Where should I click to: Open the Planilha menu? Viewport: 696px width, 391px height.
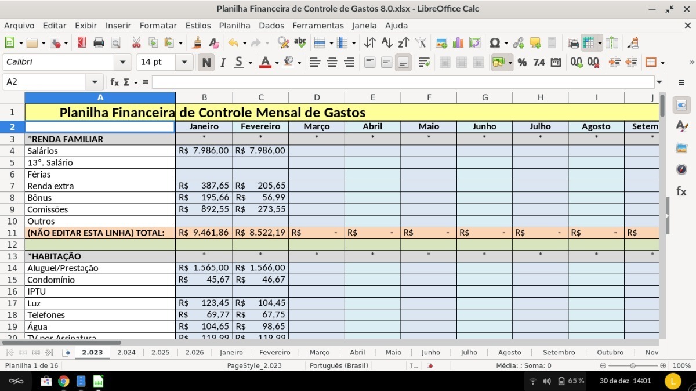tap(234, 26)
